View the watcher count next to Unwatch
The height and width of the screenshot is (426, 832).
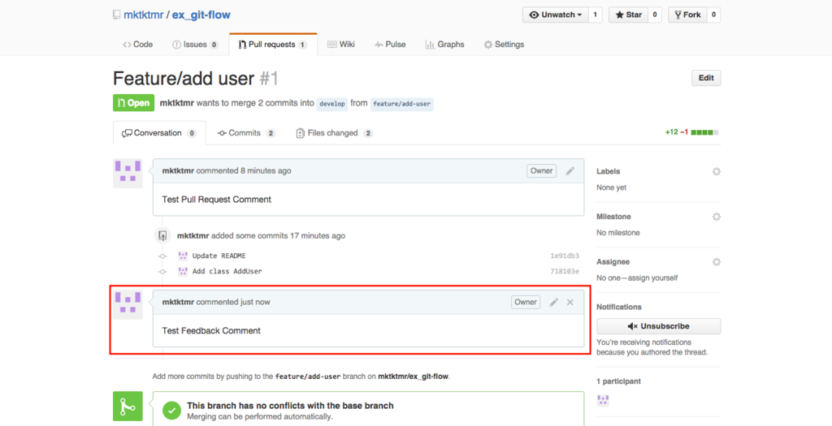point(595,15)
